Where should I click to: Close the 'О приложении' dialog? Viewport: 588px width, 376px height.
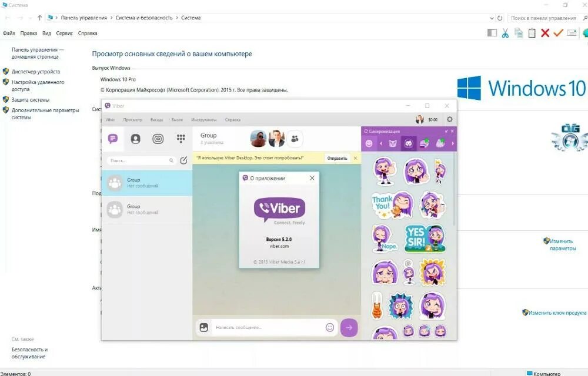[x=312, y=178]
